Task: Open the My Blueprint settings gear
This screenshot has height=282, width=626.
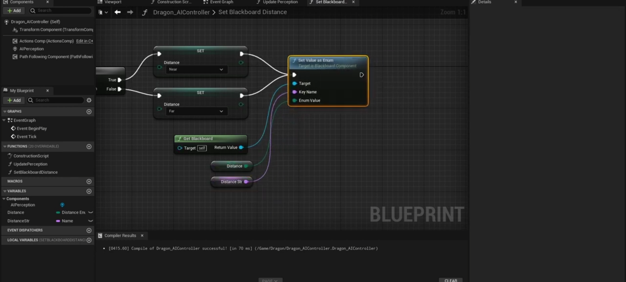Action: tap(89, 100)
